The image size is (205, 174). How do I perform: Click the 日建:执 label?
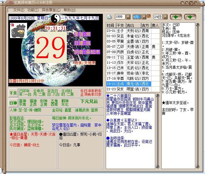click(82, 43)
